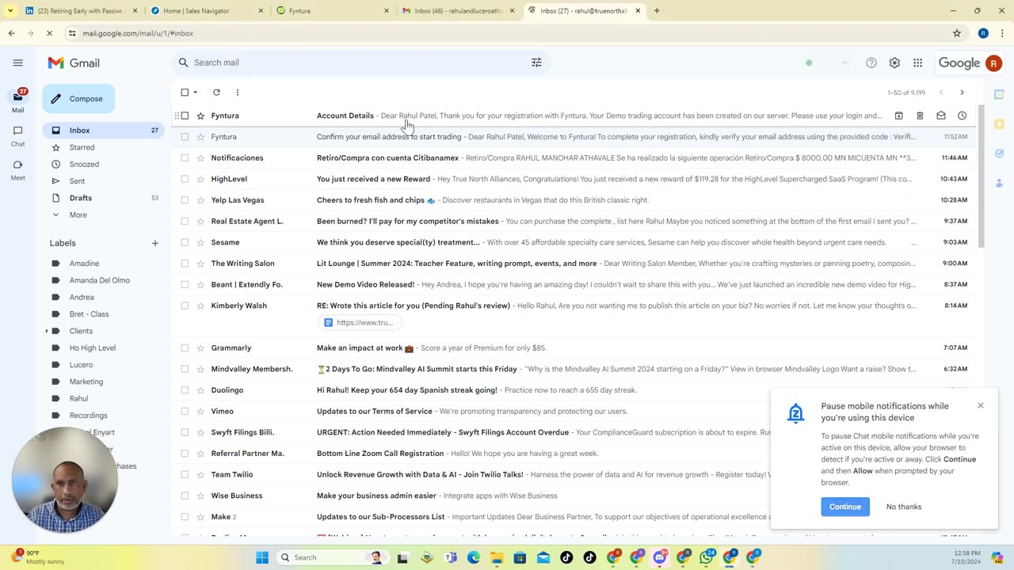Open More options three-dot menu above the mail list
The height and width of the screenshot is (570, 1014).
[237, 92]
